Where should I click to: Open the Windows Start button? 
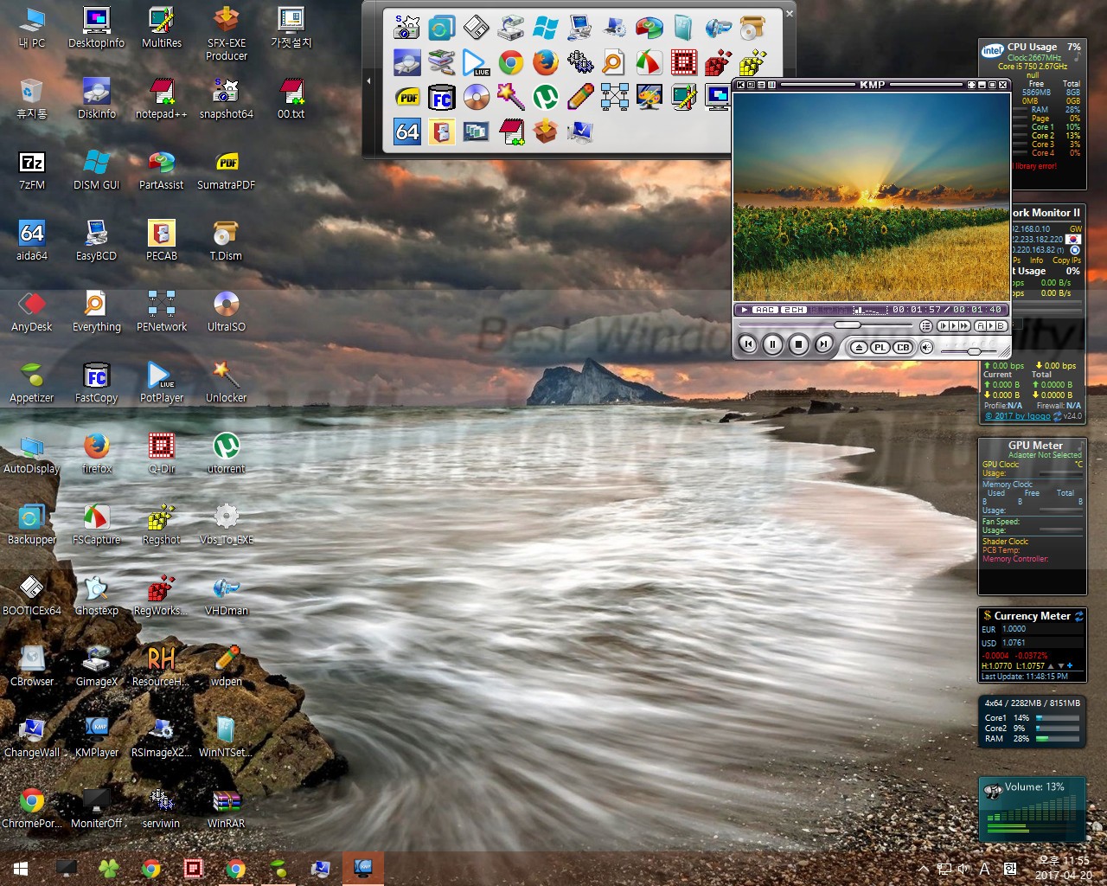(21, 869)
